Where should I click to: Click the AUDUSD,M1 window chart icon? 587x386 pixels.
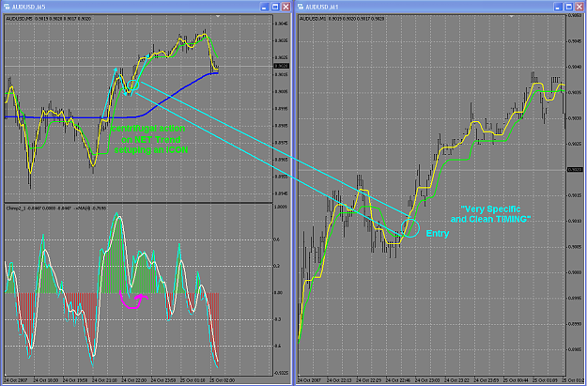point(300,7)
